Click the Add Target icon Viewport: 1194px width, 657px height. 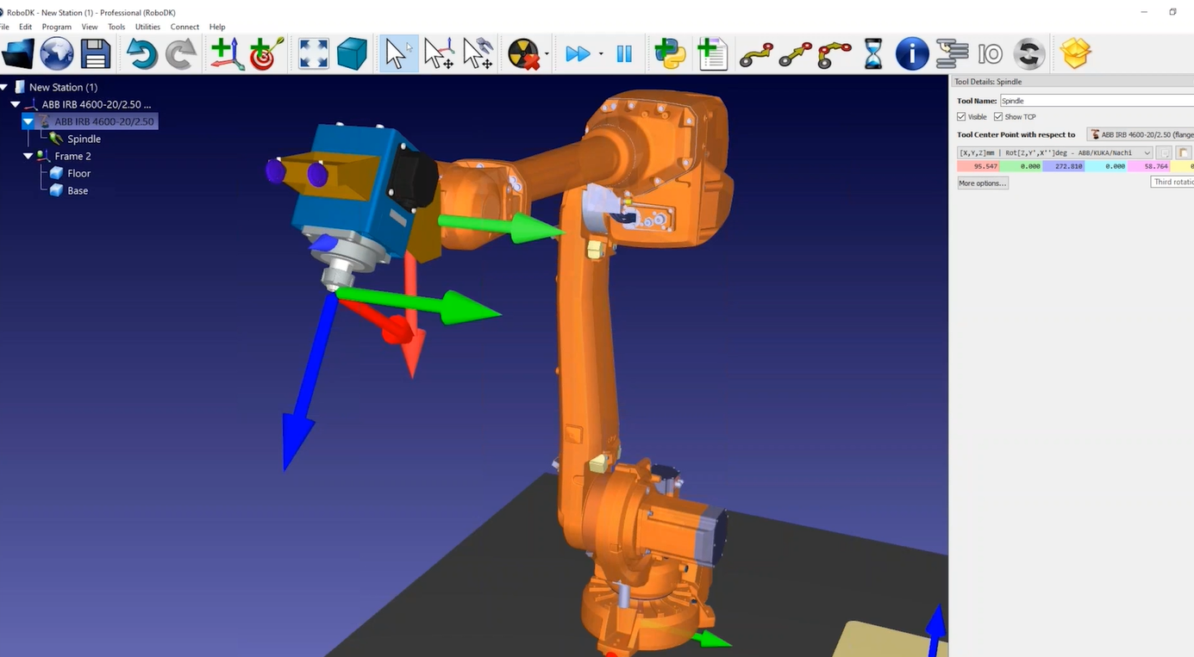click(x=266, y=53)
